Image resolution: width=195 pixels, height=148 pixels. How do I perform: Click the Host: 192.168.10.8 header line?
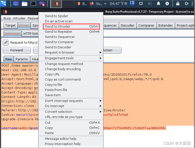click(x=19, y=70)
